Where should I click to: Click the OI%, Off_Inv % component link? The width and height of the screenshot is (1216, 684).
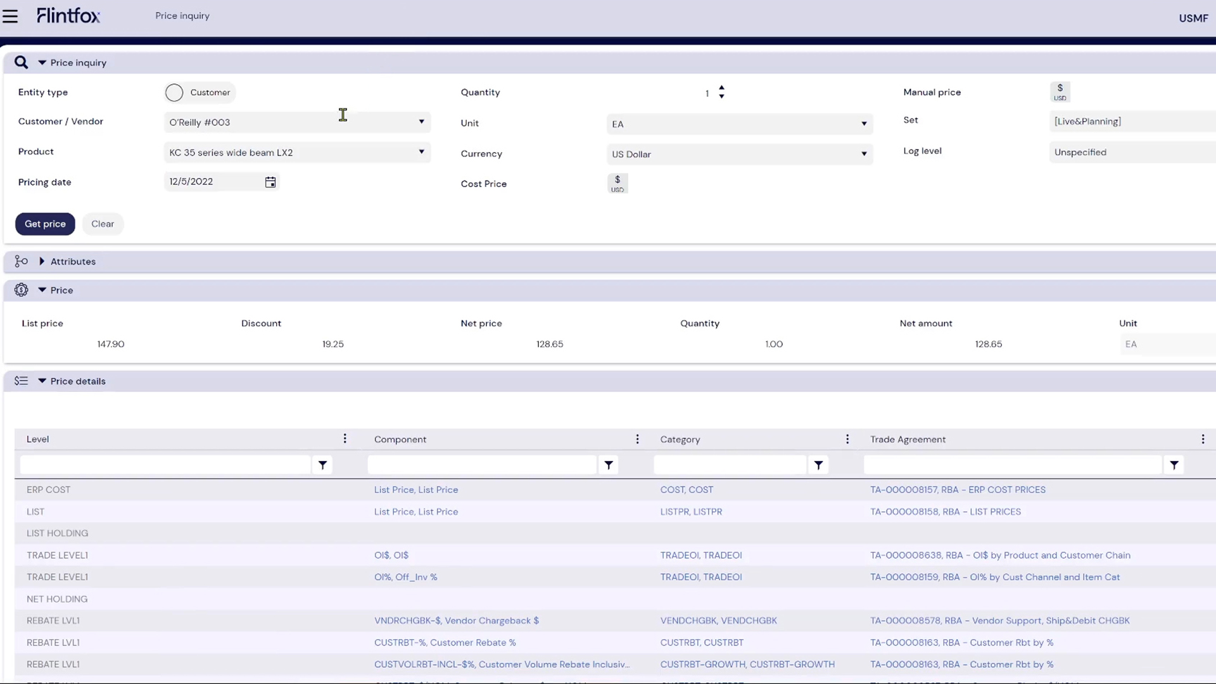[x=405, y=577]
